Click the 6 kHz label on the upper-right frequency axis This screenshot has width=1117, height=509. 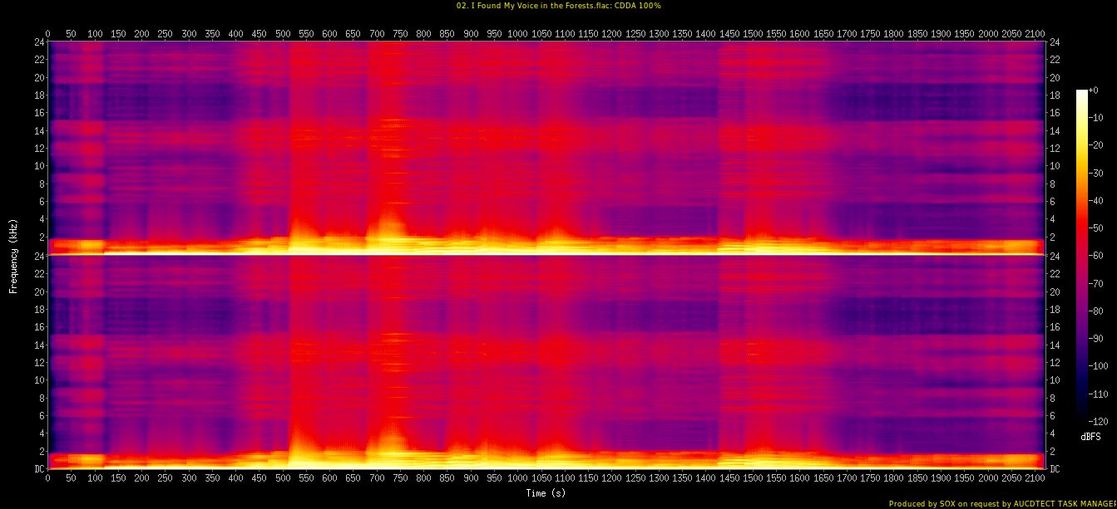point(1053,201)
